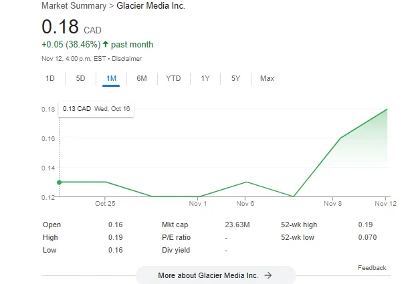Select the 1D time range tab

[50, 78]
